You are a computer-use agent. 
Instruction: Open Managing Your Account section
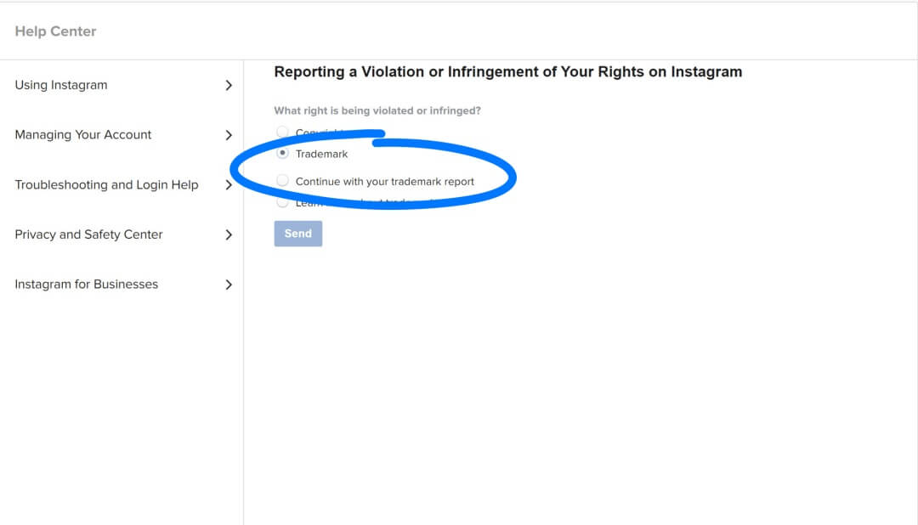[83, 135]
